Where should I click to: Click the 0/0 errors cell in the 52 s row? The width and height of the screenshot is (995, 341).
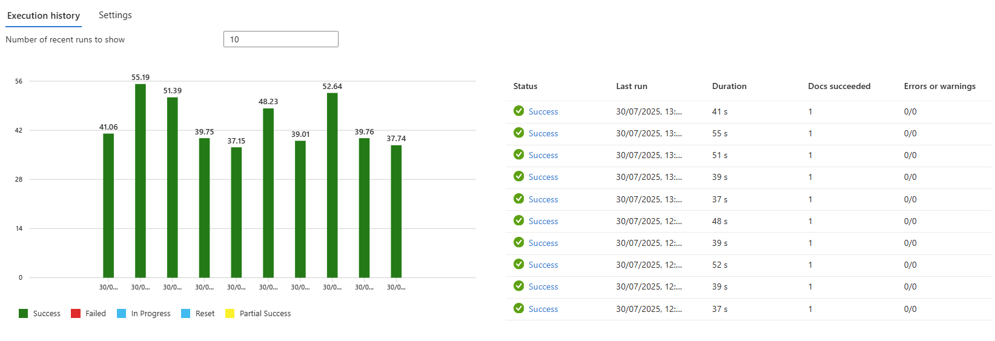910,265
